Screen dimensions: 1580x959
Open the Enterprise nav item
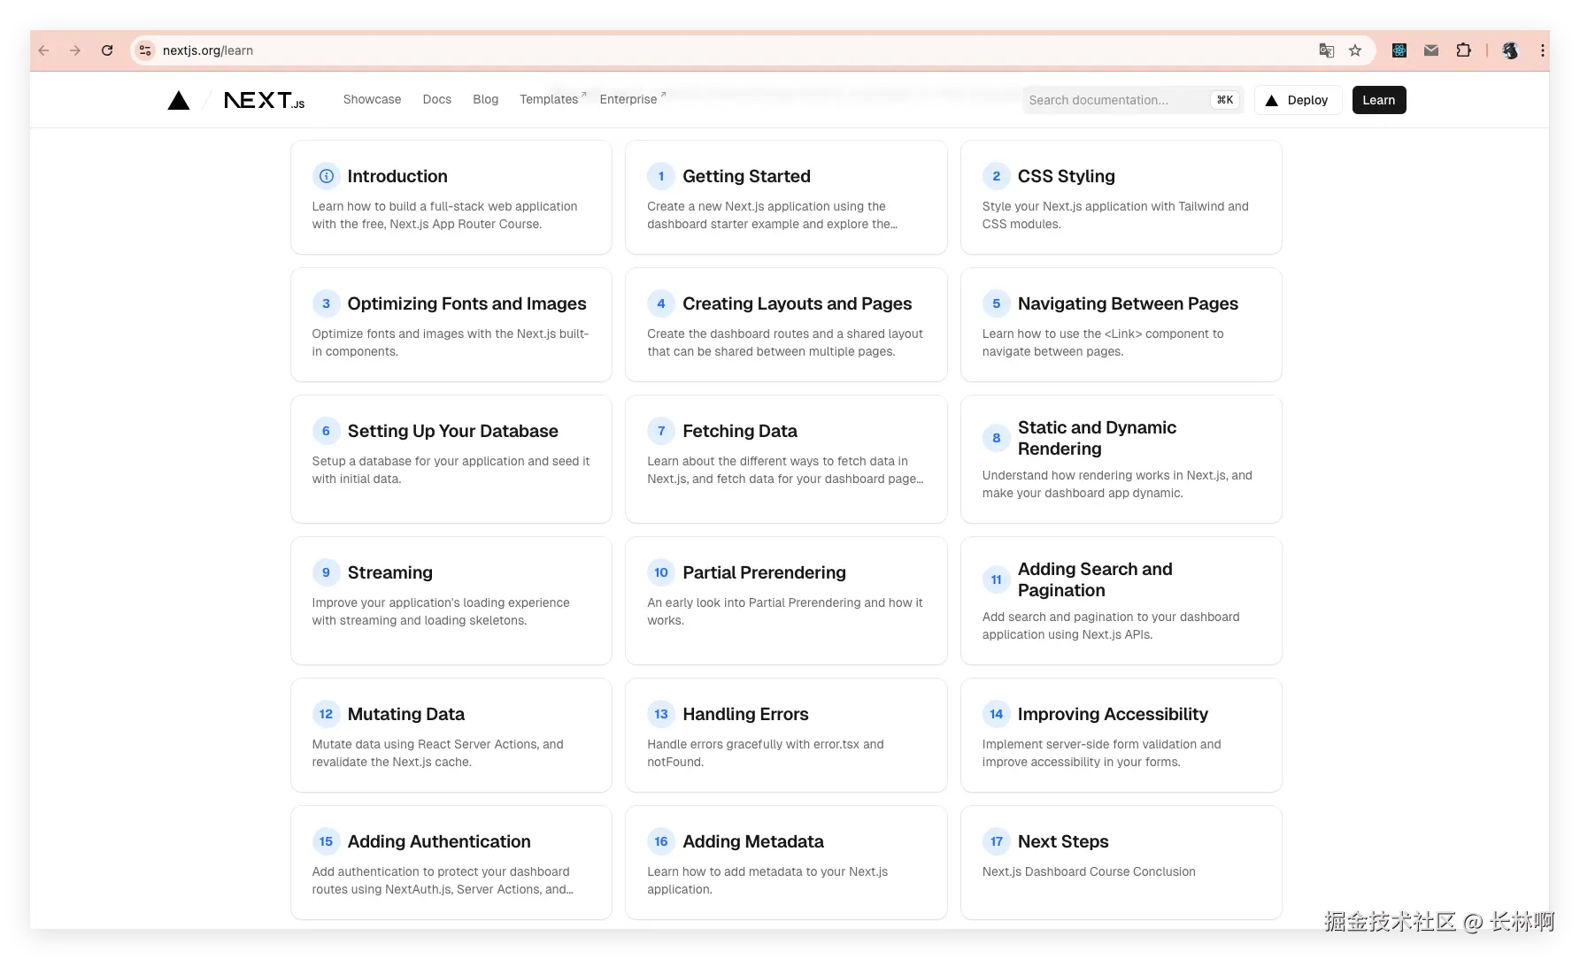tap(632, 99)
